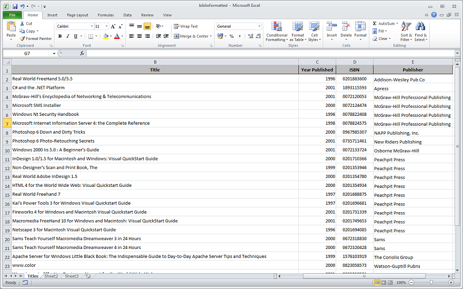
Task: Open the File tab
Action: (x=13, y=15)
